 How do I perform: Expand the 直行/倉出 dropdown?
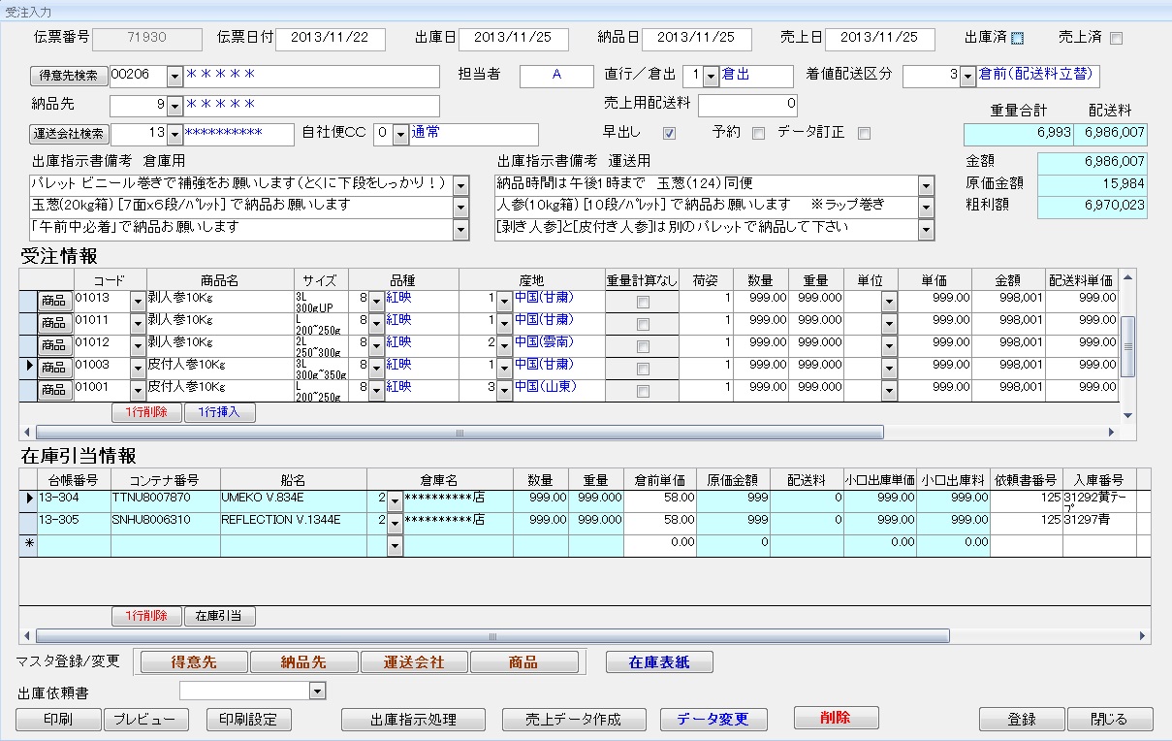click(711, 76)
